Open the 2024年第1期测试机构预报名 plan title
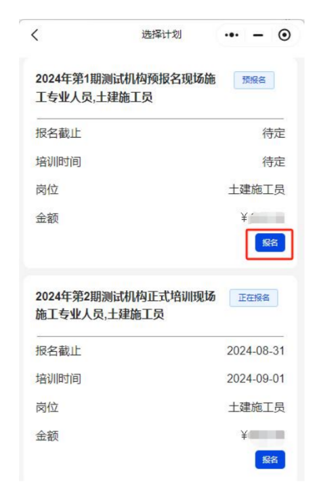The image size is (317, 499). (125, 88)
